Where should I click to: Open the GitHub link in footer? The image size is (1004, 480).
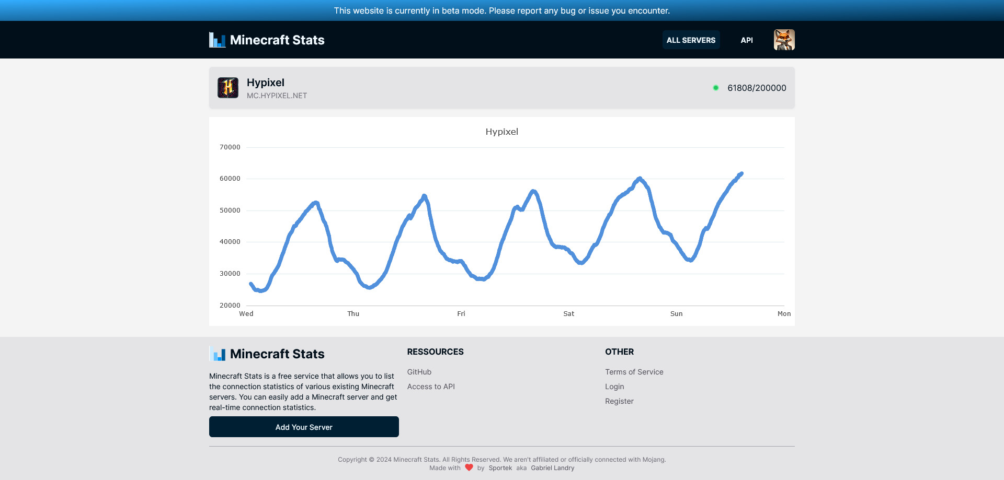(419, 372)
